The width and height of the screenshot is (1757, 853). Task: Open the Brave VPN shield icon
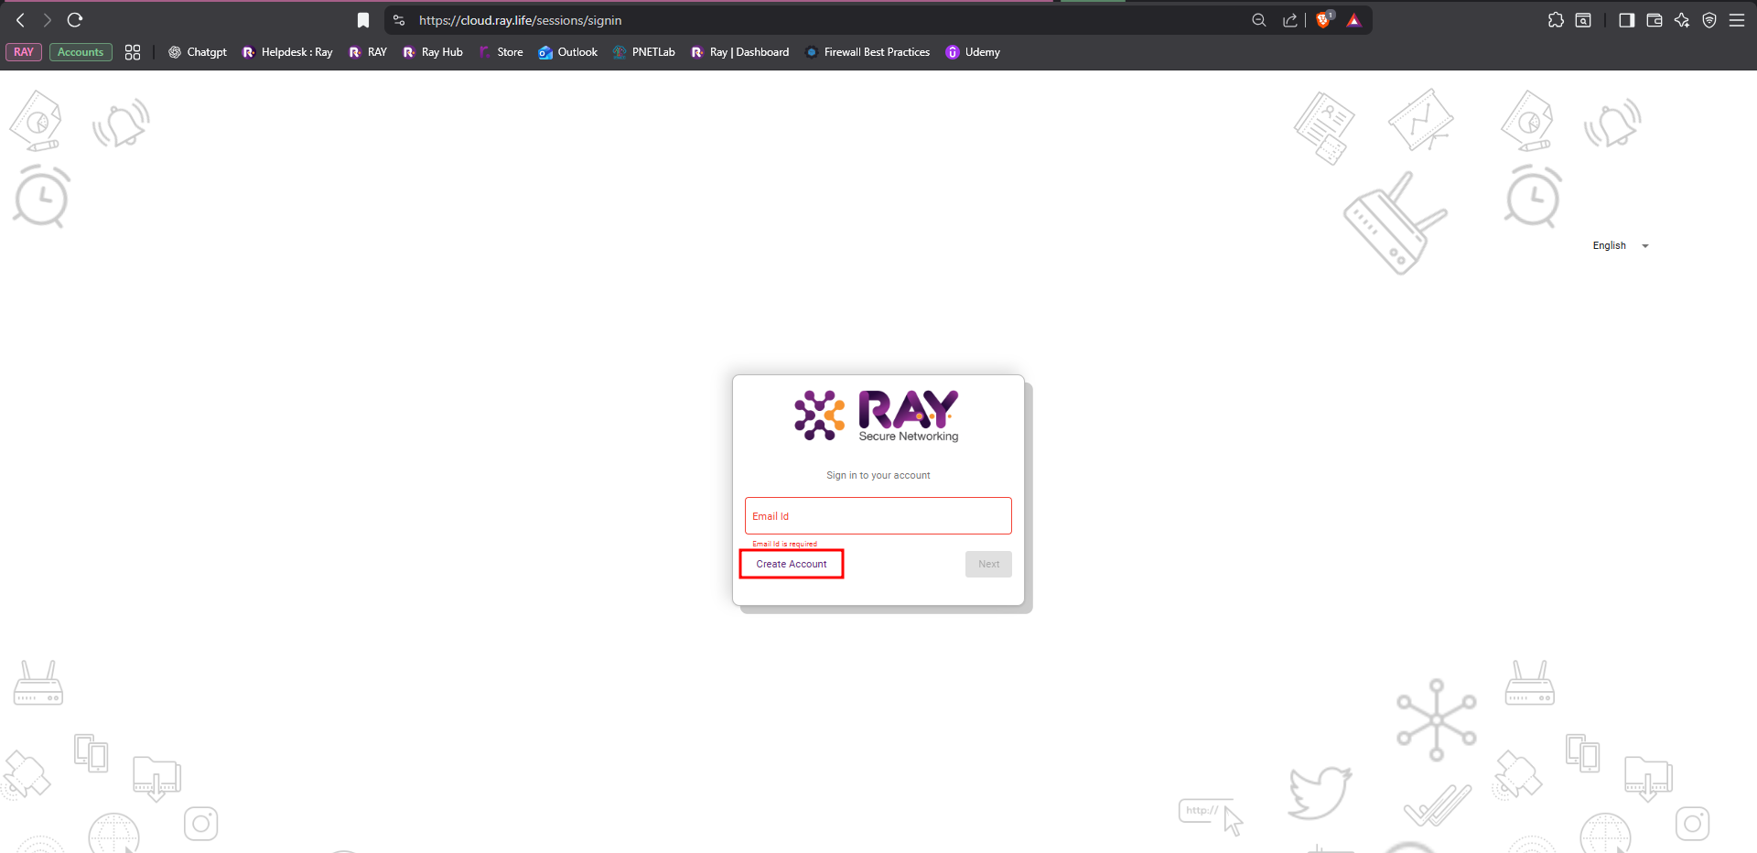pos(1709,20)
